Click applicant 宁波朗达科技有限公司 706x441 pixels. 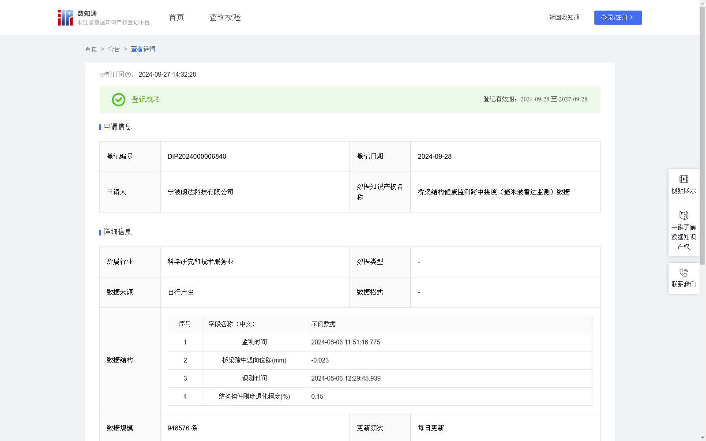(200, 192)
